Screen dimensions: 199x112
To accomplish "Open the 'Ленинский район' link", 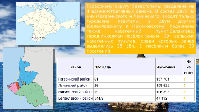I will pyautogui.click(x=73, y=86).
